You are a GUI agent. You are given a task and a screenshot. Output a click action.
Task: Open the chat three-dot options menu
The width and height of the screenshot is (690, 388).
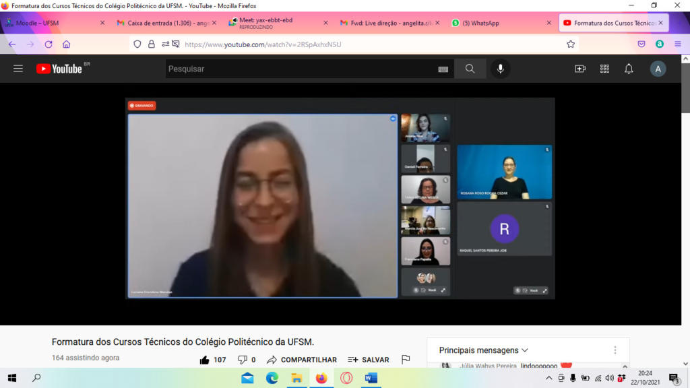click(615, 350)
